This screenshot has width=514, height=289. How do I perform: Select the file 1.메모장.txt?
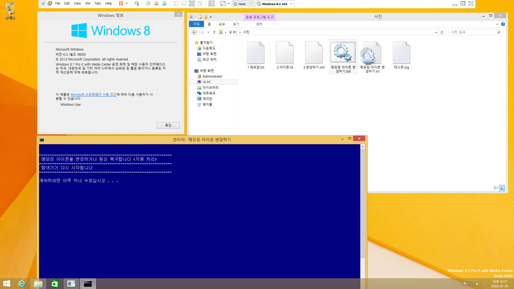pos(256,55)
